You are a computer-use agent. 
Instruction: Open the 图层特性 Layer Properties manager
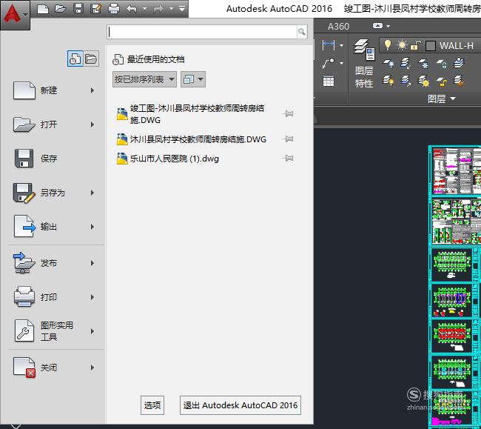364,63
